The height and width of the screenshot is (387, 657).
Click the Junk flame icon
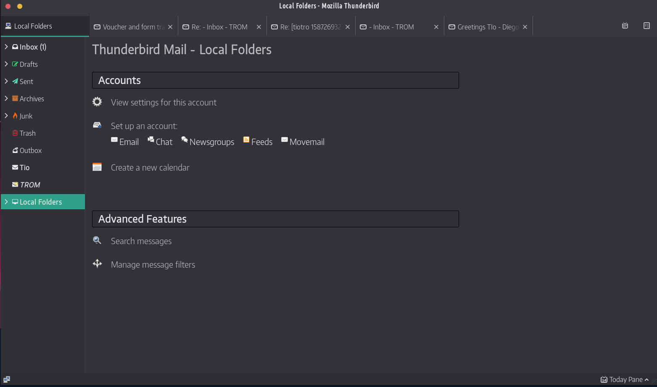pyautogui.click(x=15, y=116)
